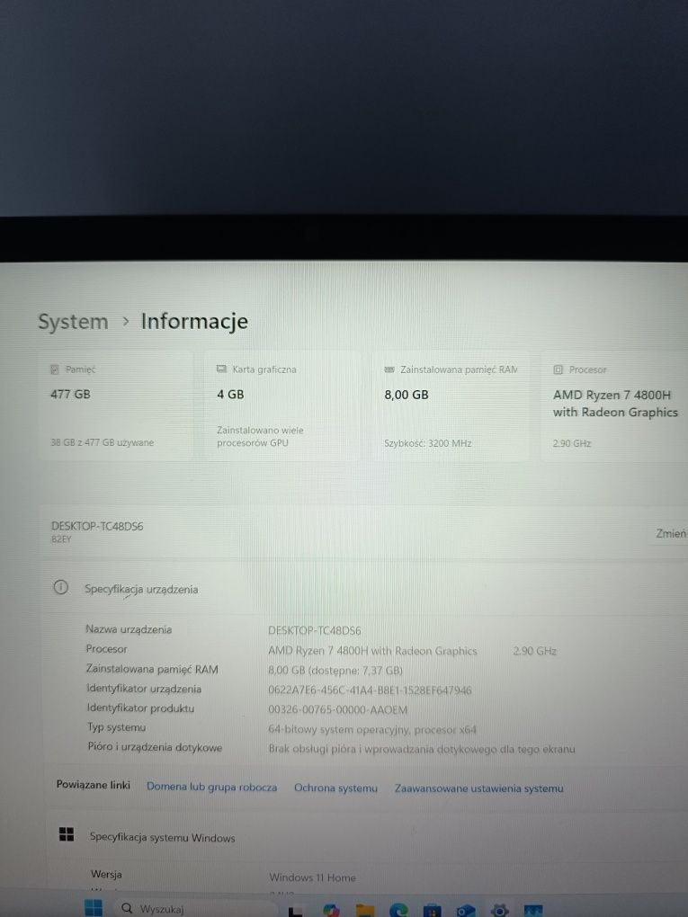Open the Windows Start menu
The image size is (688, 917).
click(93, 908)
